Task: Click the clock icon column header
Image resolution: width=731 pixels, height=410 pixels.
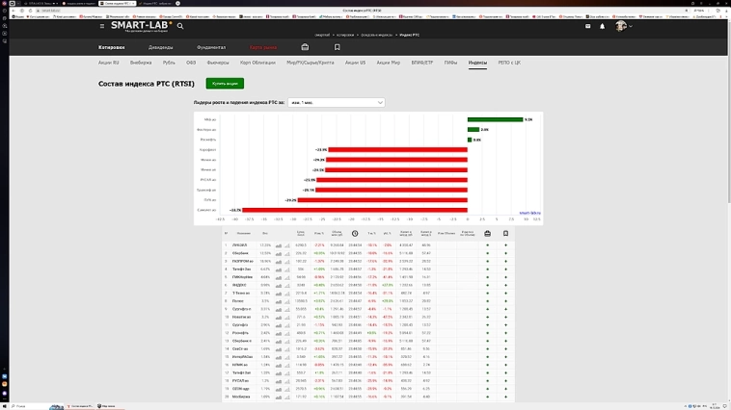Action: [354, 233]
